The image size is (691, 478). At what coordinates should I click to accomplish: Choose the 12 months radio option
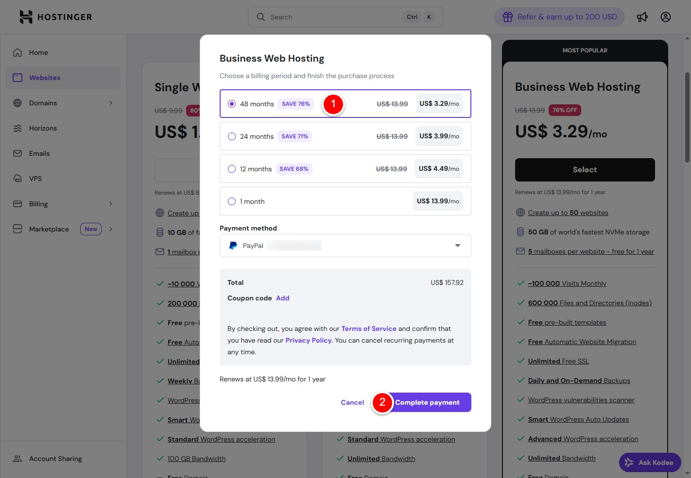pyautogui.click(x=232, y=169)
